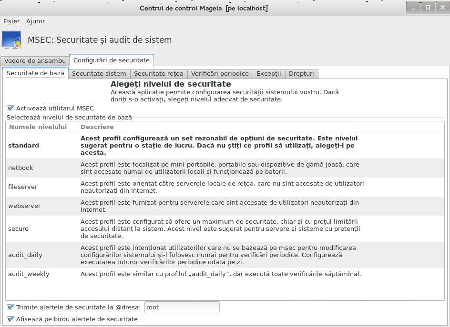450x327 pixels.
Task: Choose the audit_daily profile row
Action: pos(225,255)
